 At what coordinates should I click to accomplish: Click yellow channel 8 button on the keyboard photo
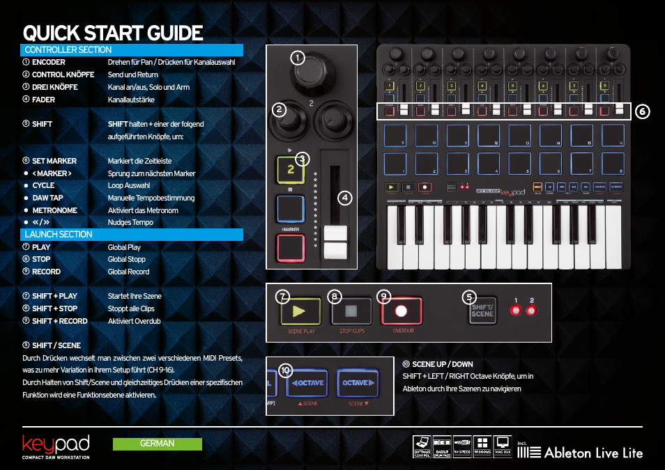pyautogui.click(x=605, y=86)
